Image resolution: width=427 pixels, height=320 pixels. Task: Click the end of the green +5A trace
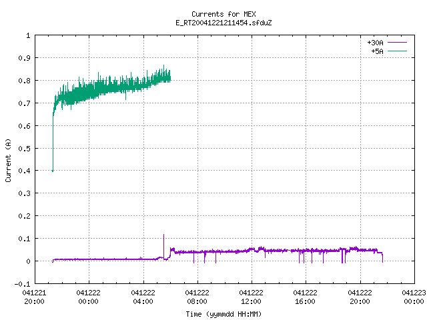170,79
